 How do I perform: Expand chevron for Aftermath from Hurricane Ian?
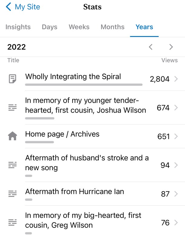point(176,194)
